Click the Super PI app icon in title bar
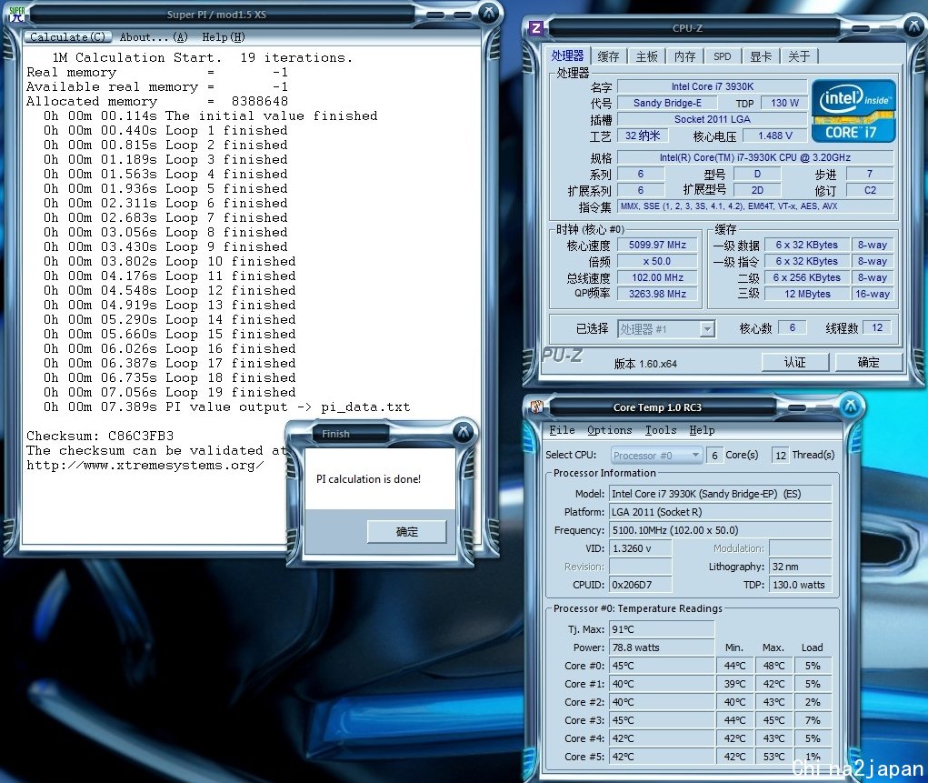The image size is (928, 783). (16, 15)
